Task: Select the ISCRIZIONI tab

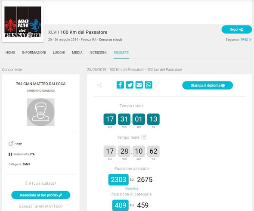Action: point(98,53)
